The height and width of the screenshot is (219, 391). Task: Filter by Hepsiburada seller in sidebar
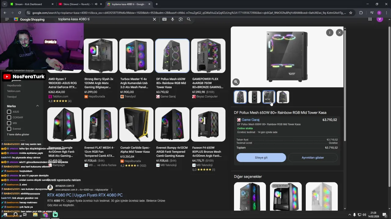coord(14,85)
